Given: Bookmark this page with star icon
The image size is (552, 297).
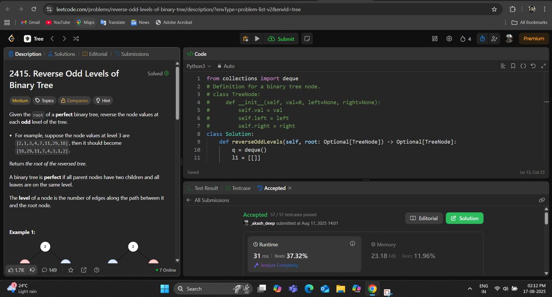Looking at the screenshot, I should [x=494, y=9].
